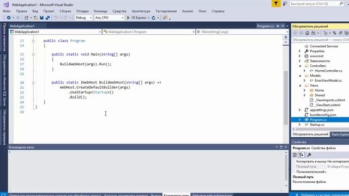Save the current file with floppy icon
This screenshot has width=349, height=196.
(x=41, y=18)
